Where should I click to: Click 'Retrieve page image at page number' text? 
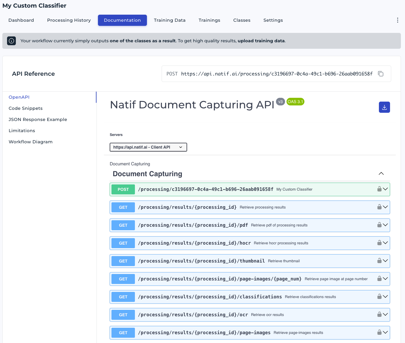click(336, 279)
